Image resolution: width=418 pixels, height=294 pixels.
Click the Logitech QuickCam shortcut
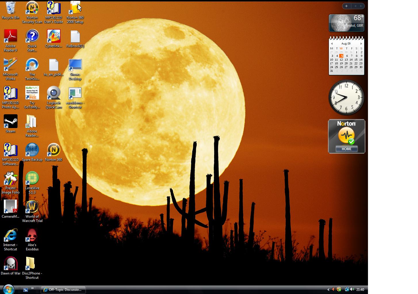(x=53, y=93)
